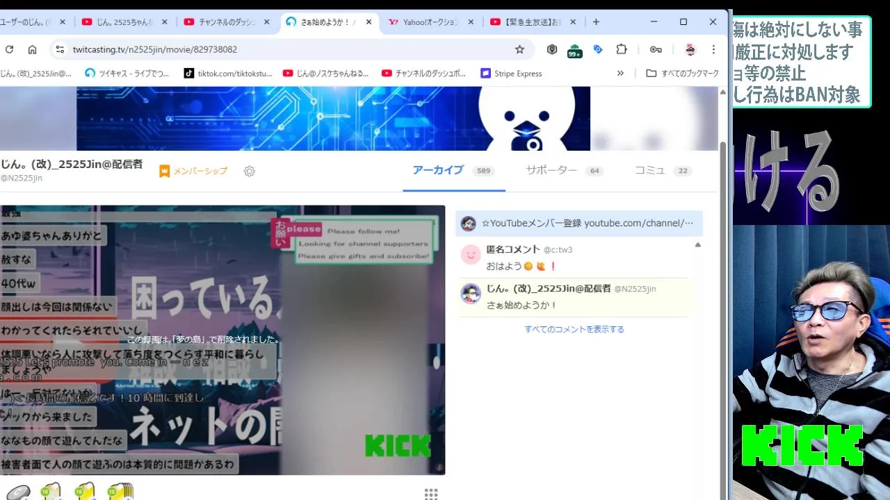This screenshot has height=500, width=890.
Task: Open じん。(改)_2525Jin@... bookmark
Action: [x=36, y=73]
